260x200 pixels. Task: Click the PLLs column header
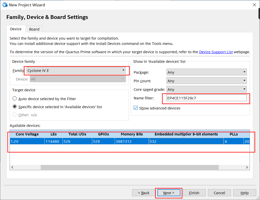[234, 134]
